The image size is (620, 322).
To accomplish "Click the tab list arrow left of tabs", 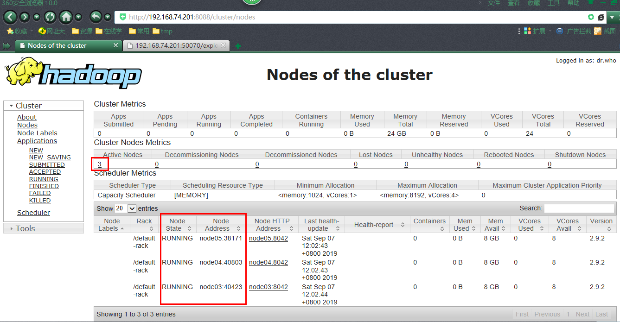I will (x=6, y=45).
